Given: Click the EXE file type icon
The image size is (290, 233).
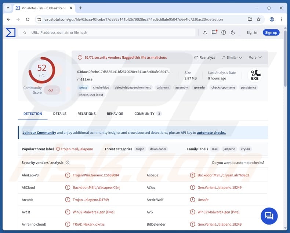Looking at the screenshot, I should (255, 75).
